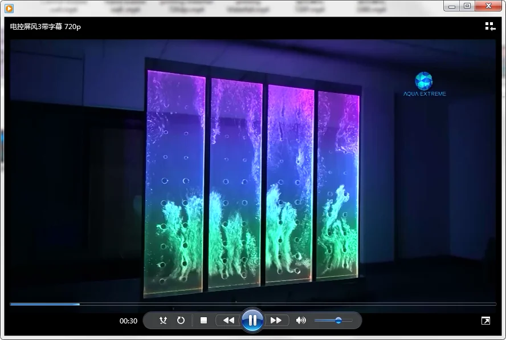
Task: Pause the video playback
Action: pyautogui.click(x=252, y=321)
